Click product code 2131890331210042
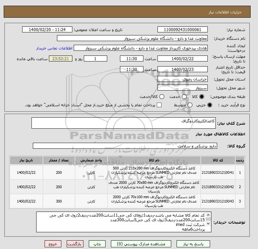 click(218, 187)
